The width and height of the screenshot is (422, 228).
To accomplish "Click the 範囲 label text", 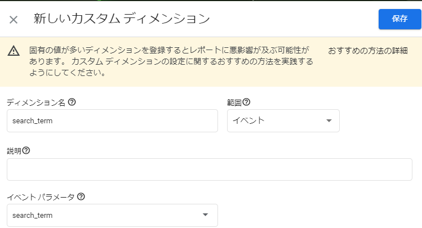I will pos(234,102).
